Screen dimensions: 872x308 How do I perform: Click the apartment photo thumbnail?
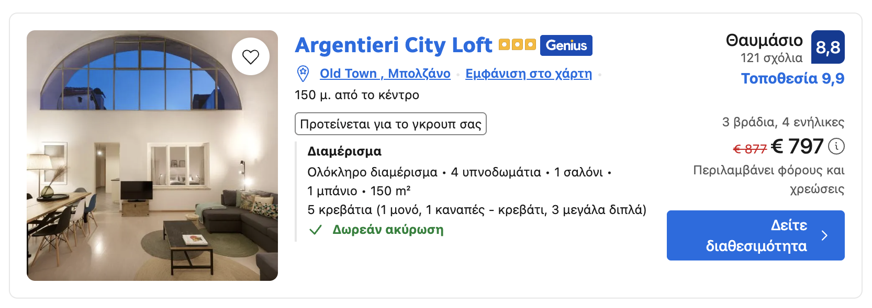pos(152,156)
